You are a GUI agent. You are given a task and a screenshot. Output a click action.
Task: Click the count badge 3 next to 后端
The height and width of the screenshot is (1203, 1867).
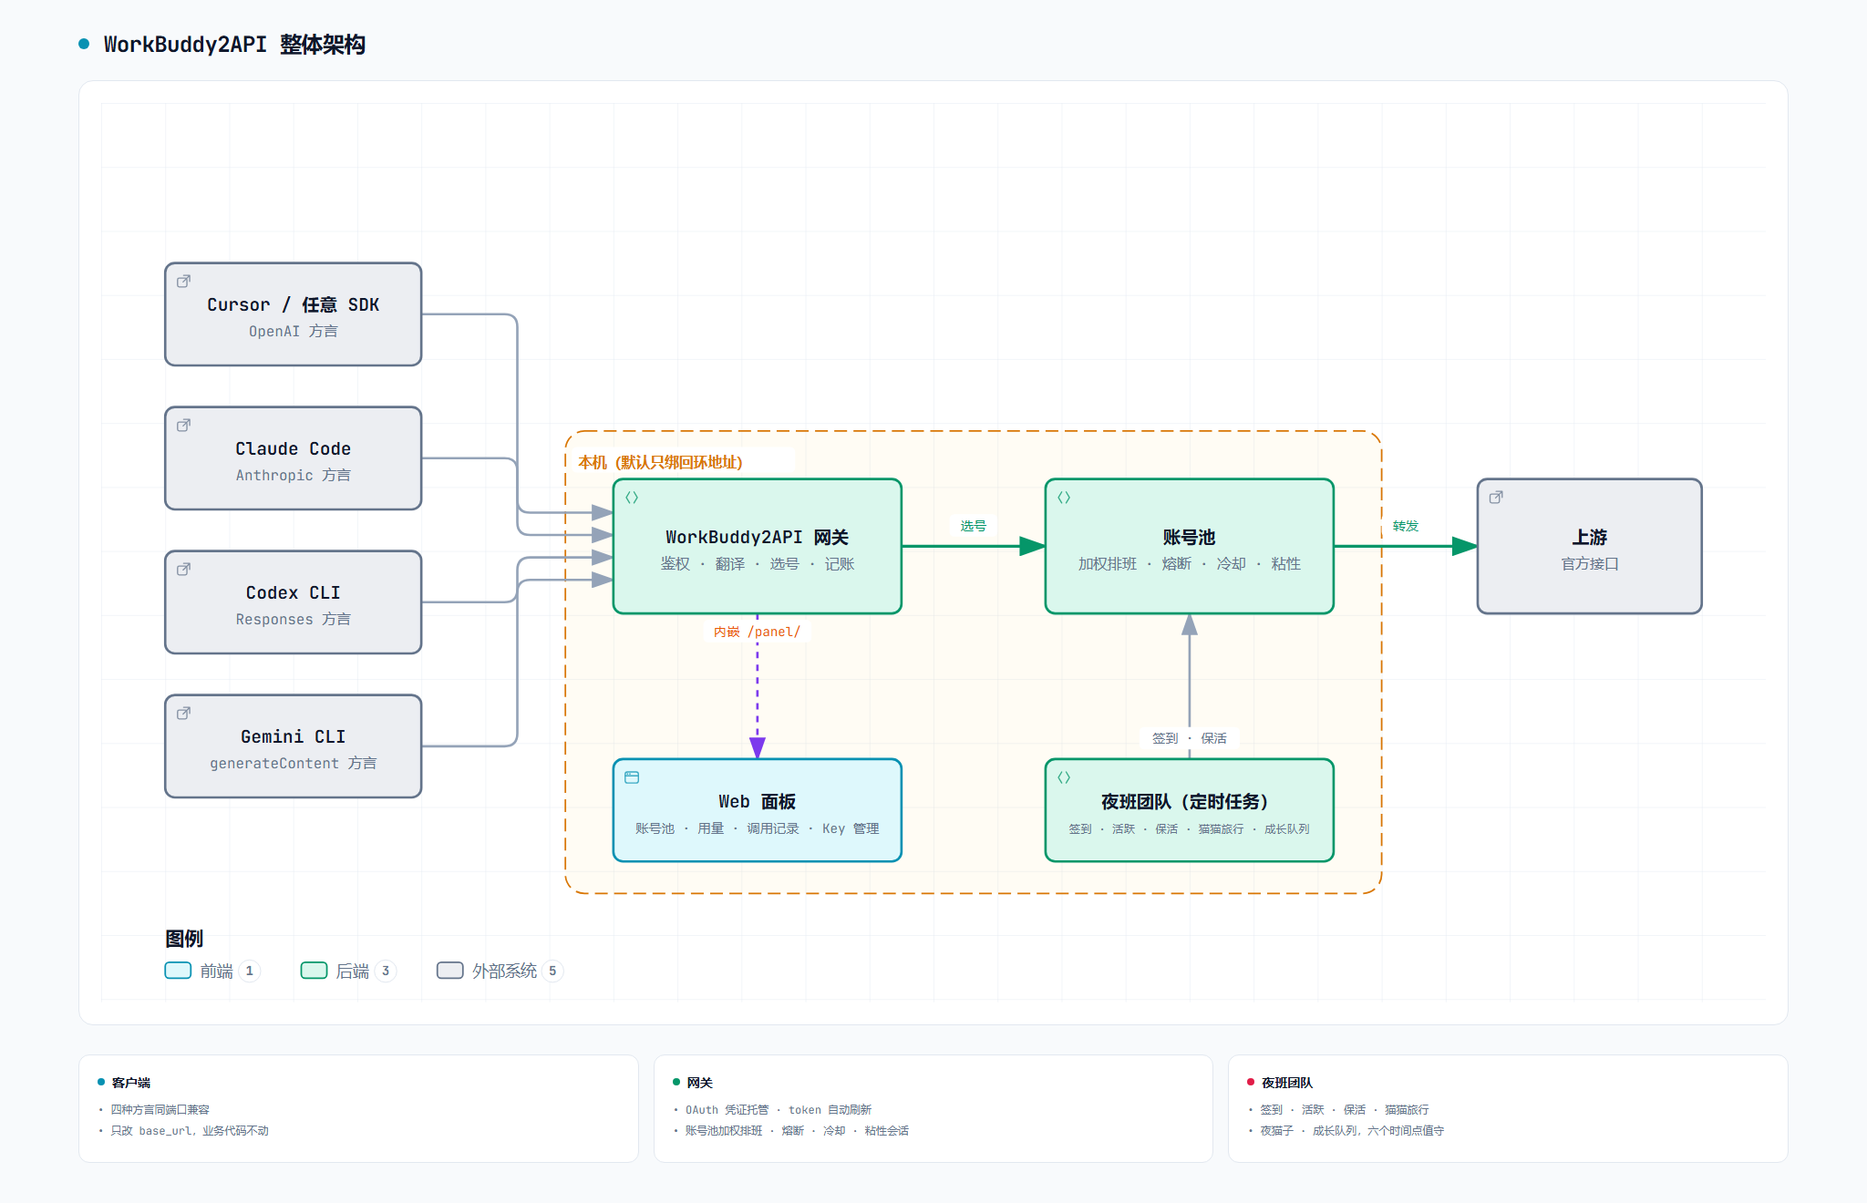(386, 971)
